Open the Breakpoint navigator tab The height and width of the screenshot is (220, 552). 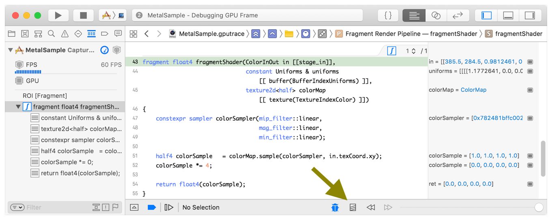105,34
